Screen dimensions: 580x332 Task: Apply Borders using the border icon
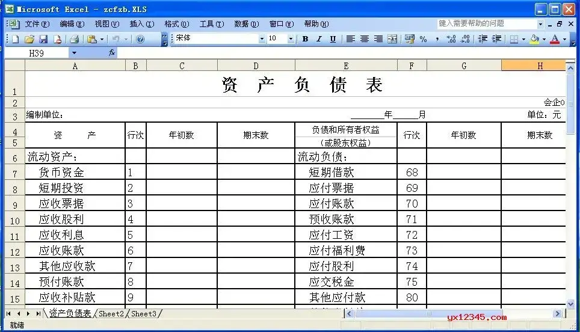click(514, 39)
